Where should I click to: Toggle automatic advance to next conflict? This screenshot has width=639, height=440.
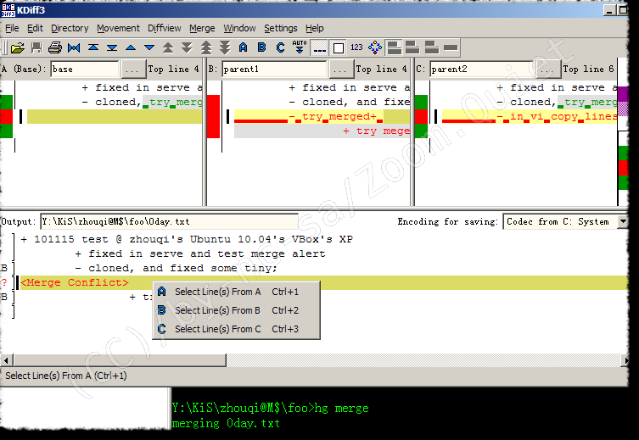pyautogui.click(x=300, y=47)
